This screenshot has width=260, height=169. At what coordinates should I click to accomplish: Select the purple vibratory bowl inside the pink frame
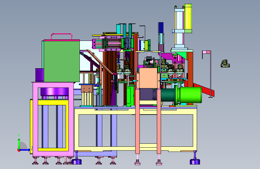[54, 92]
